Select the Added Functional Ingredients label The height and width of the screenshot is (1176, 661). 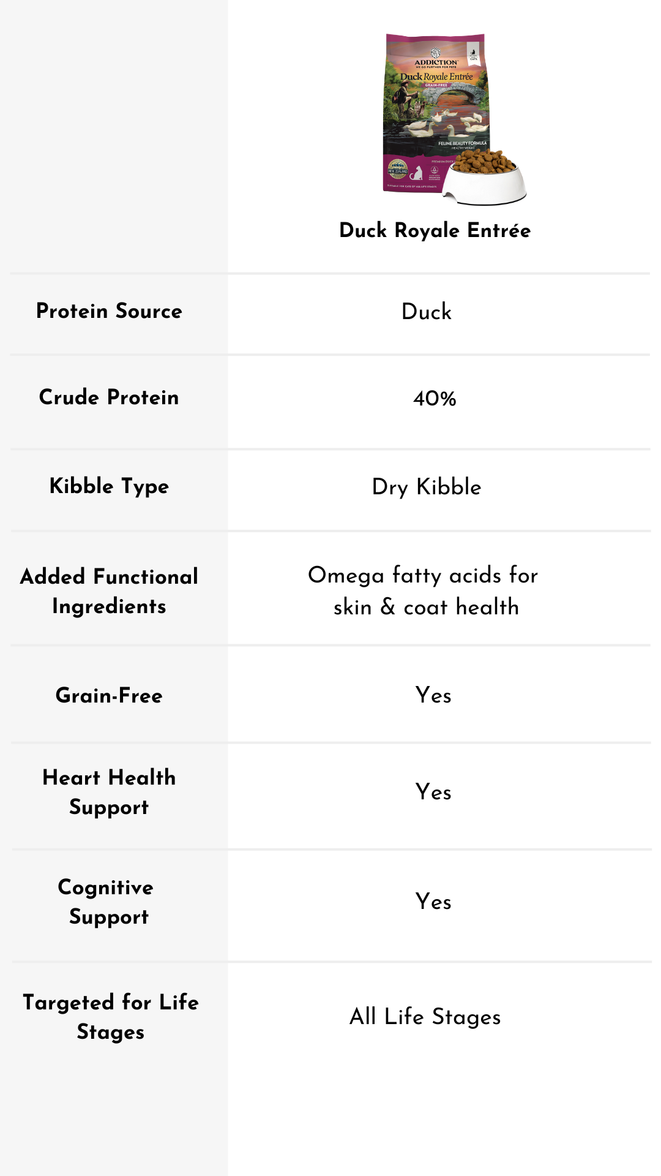(109, 591)
